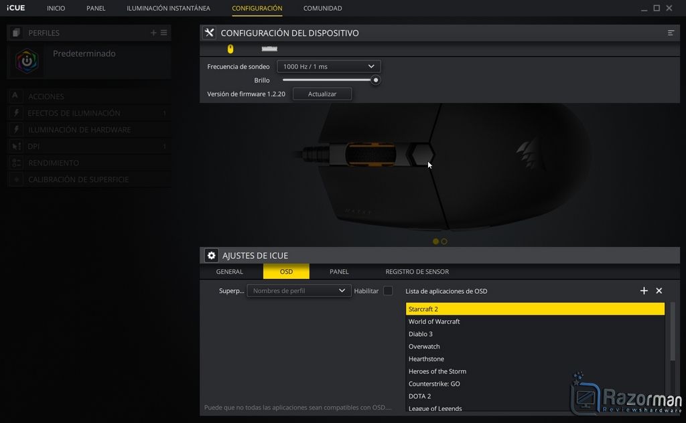Open the CONFIGURACIÓN menu
Viewport: 686px width, 423px height.
click(x=257, y=8)
